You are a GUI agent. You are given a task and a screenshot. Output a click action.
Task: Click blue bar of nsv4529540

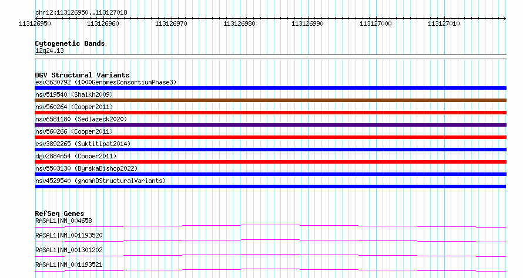coord(270,187)
